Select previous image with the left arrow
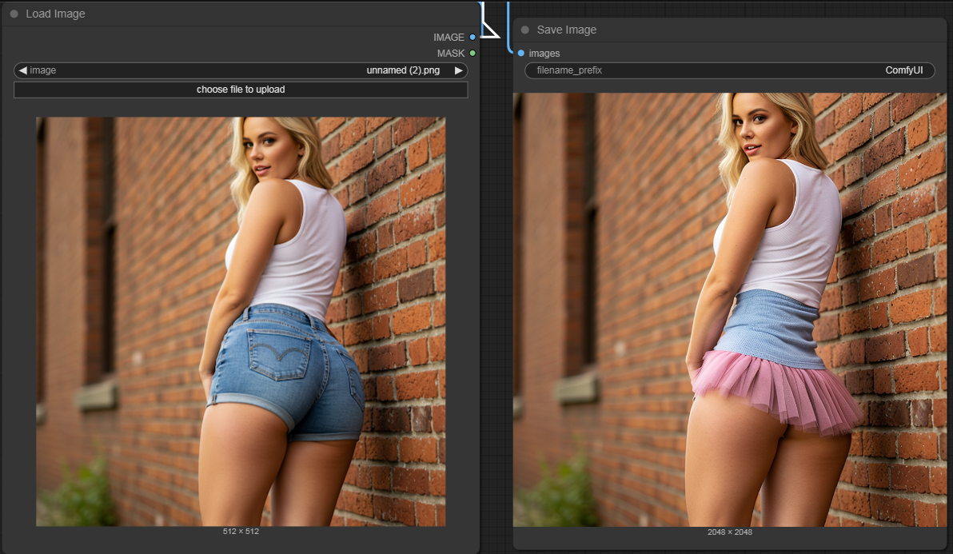The image size is (953, 554). point(23,70)
